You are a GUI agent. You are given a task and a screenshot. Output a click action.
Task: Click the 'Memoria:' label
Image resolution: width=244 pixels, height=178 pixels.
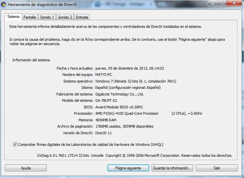[x=86, y=120]
